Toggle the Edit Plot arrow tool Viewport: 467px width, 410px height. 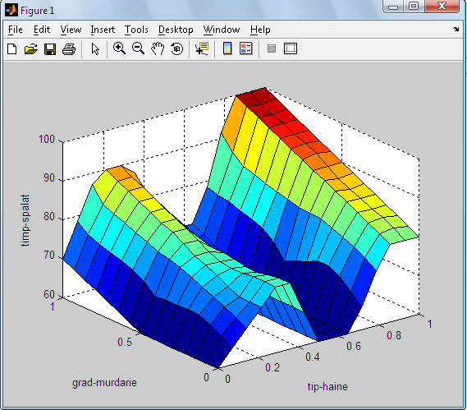(95, 49)
